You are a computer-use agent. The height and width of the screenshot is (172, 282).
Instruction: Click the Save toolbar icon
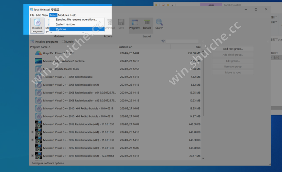(x=121, y=24)
